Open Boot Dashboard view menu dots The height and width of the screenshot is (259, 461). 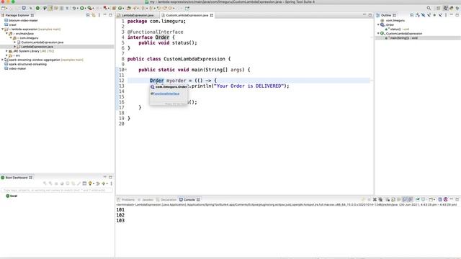pyautogui.click(x=111, y=183)
